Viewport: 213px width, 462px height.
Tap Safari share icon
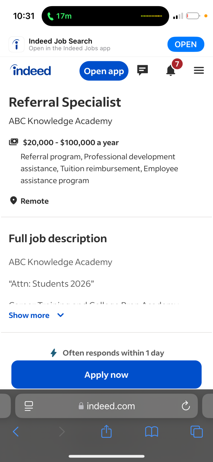point(106,431)
